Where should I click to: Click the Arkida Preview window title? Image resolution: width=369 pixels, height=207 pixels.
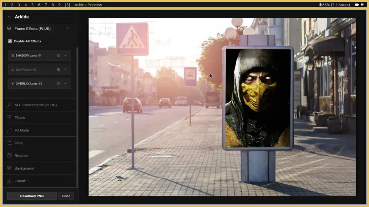coord(88,5)
